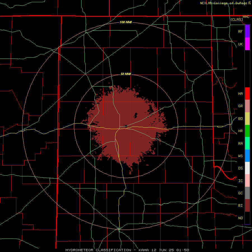Click the IC legend label
252x252 pixels.
tap(240, 181)
